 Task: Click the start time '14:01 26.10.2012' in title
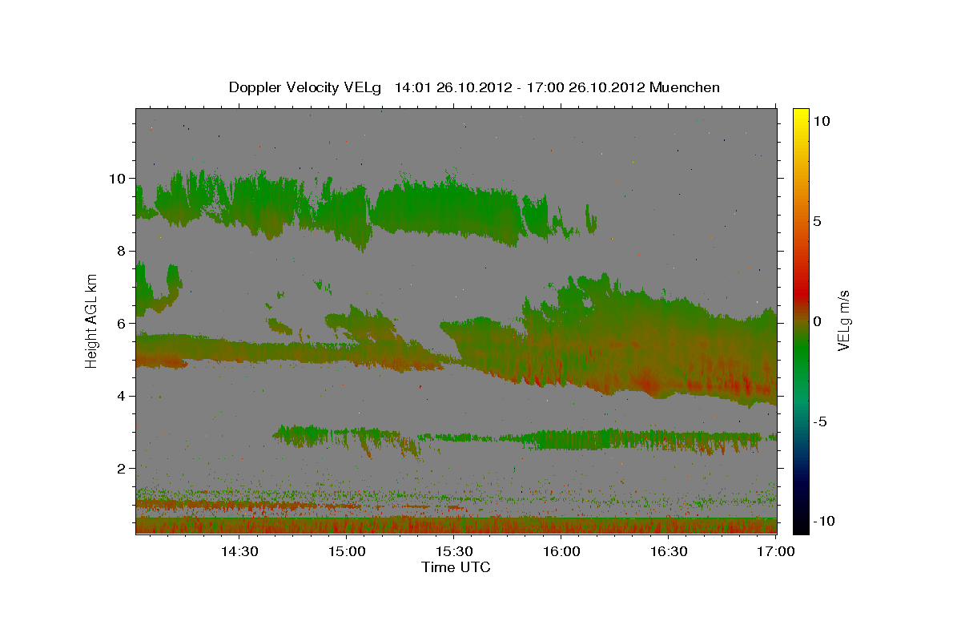pos(452,87)
